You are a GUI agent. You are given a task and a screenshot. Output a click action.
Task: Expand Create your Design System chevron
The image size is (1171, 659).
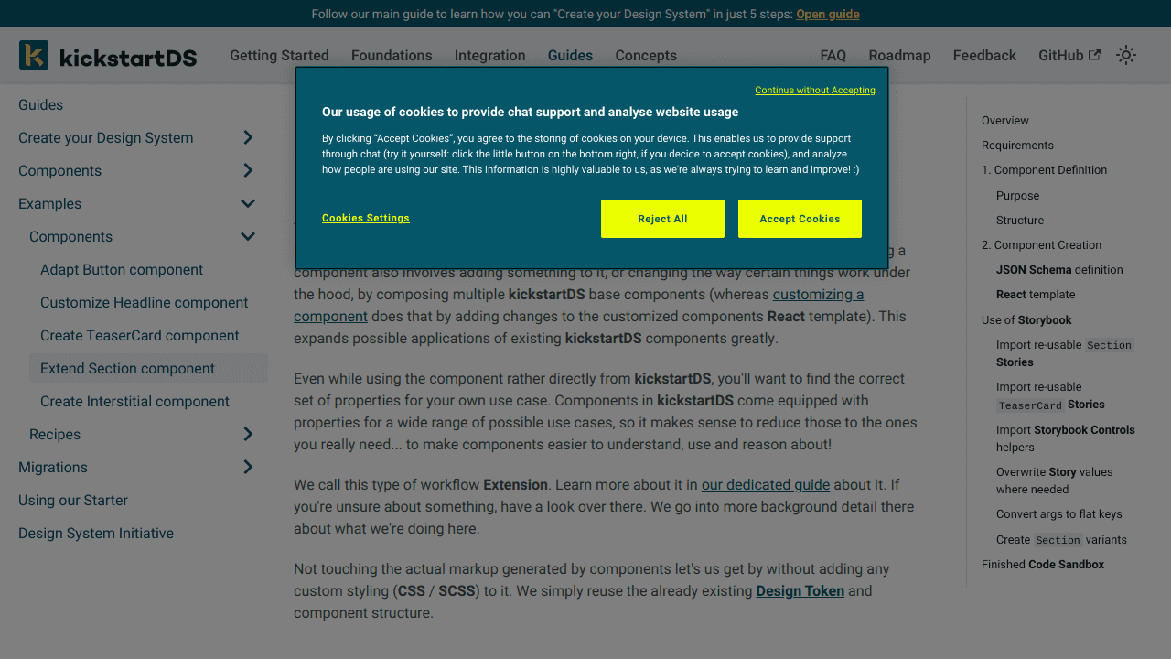point(248,137)
